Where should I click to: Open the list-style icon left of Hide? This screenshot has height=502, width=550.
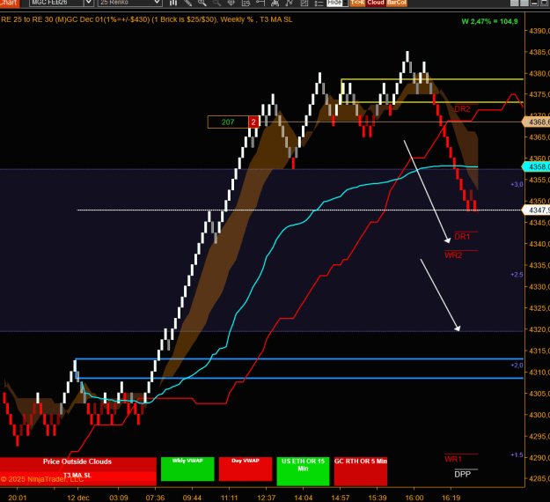[x=319, y=3]
